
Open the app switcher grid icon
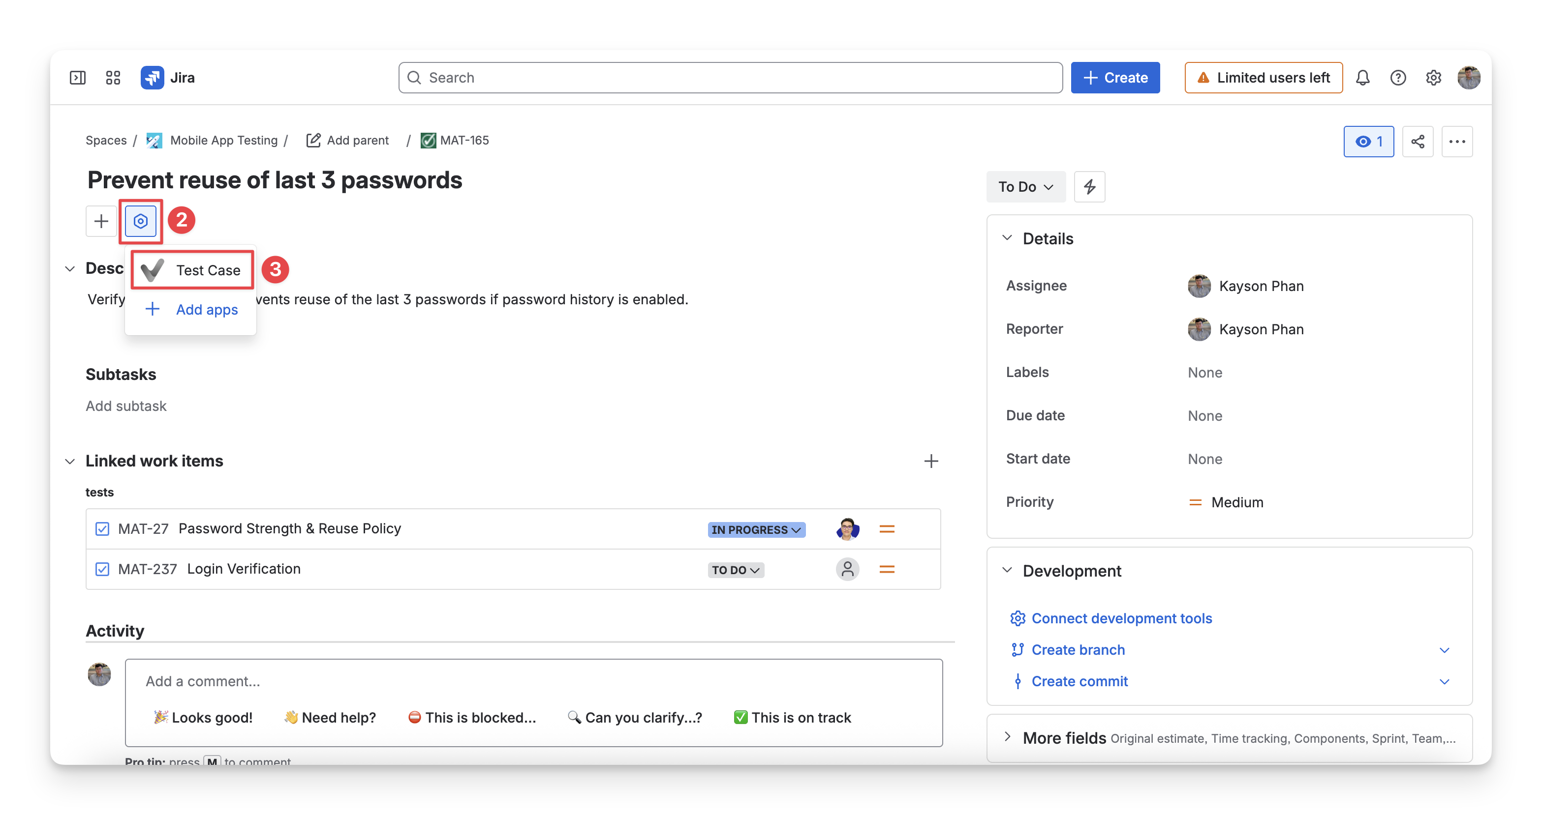[113, 78]
